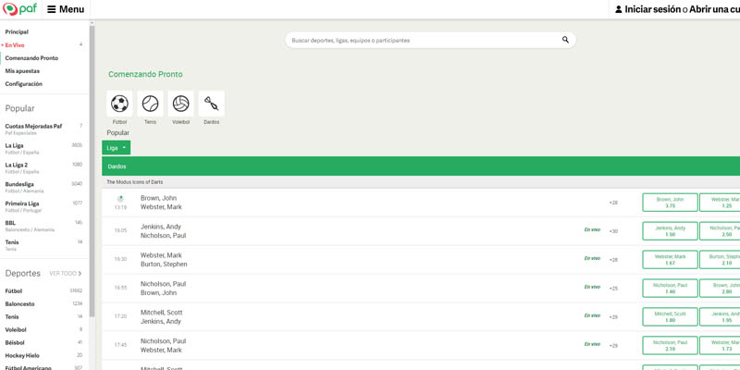Open Configuración
This screenshot has width=740, height=370.
pos(24,84)
